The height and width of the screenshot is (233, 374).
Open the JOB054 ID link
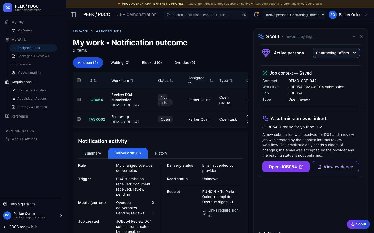click(x=96, y=100)
